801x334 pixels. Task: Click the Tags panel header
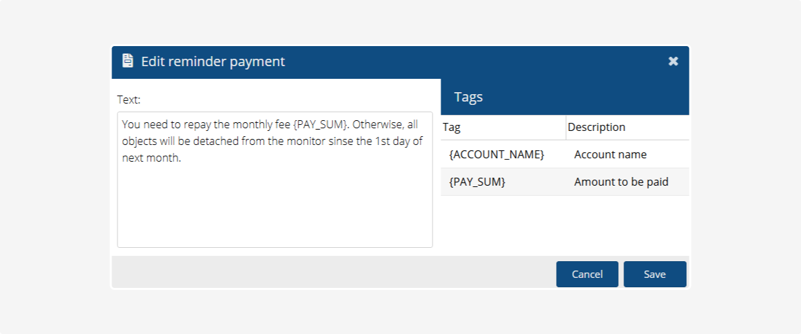tap(468, 97)
